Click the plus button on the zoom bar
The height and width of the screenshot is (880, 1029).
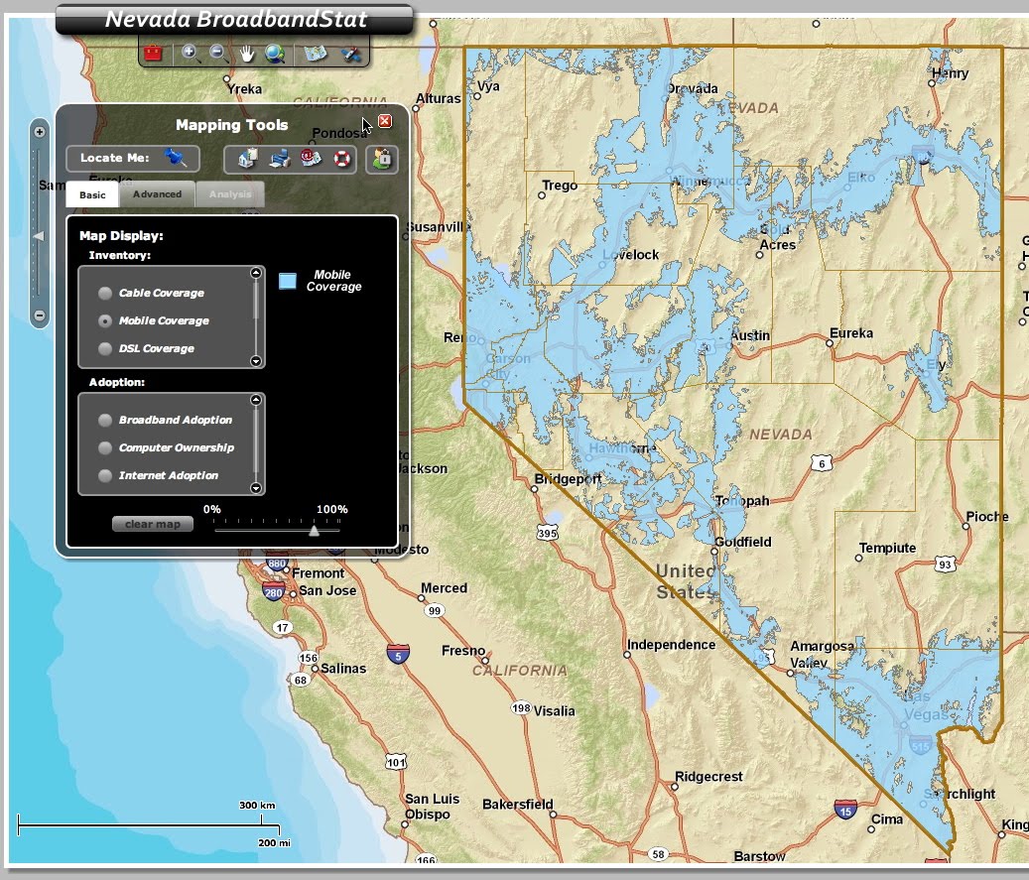coord(40,132)
